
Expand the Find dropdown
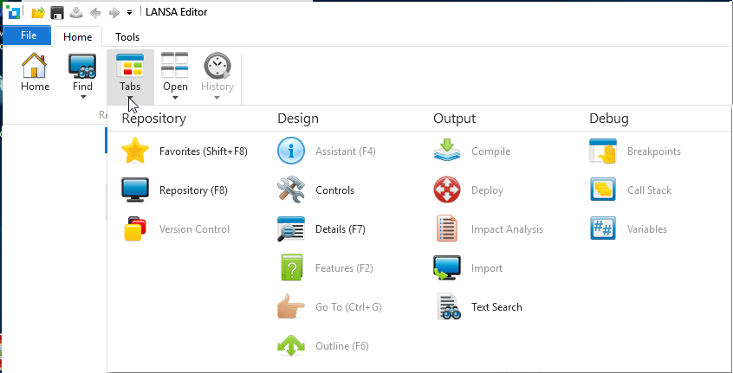(x=83, y=95)
